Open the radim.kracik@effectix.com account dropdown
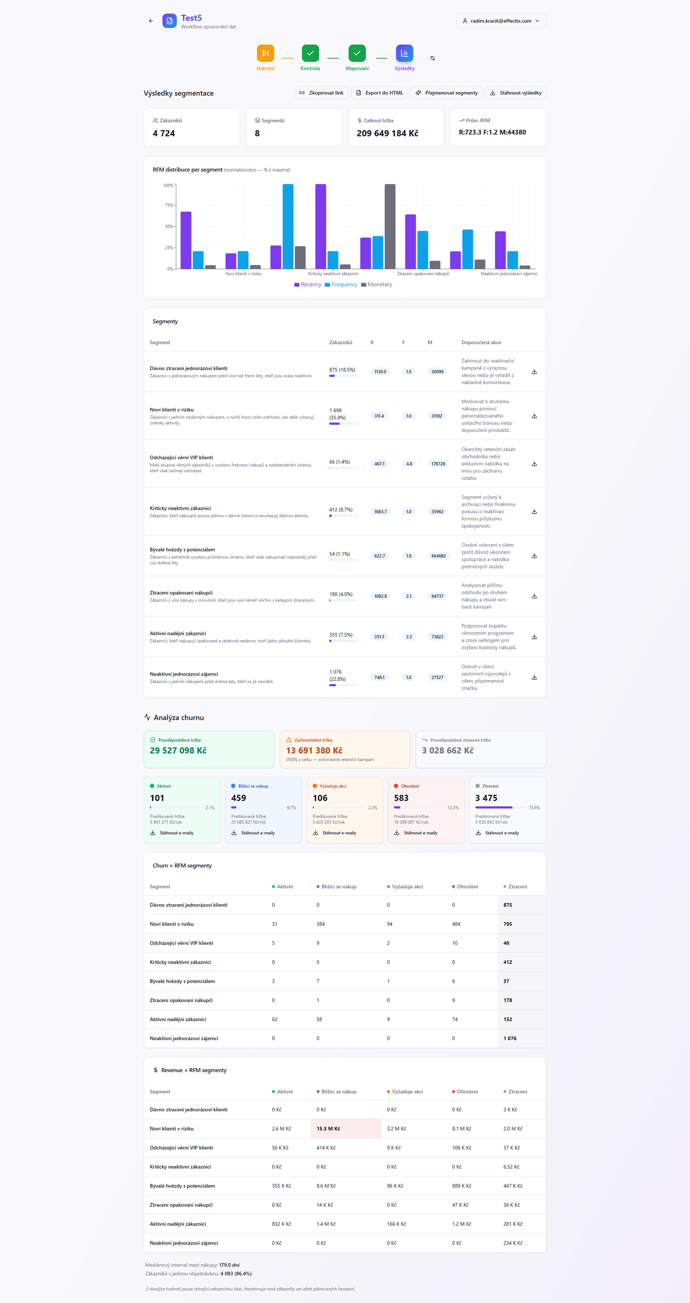 tap(500, 21)
